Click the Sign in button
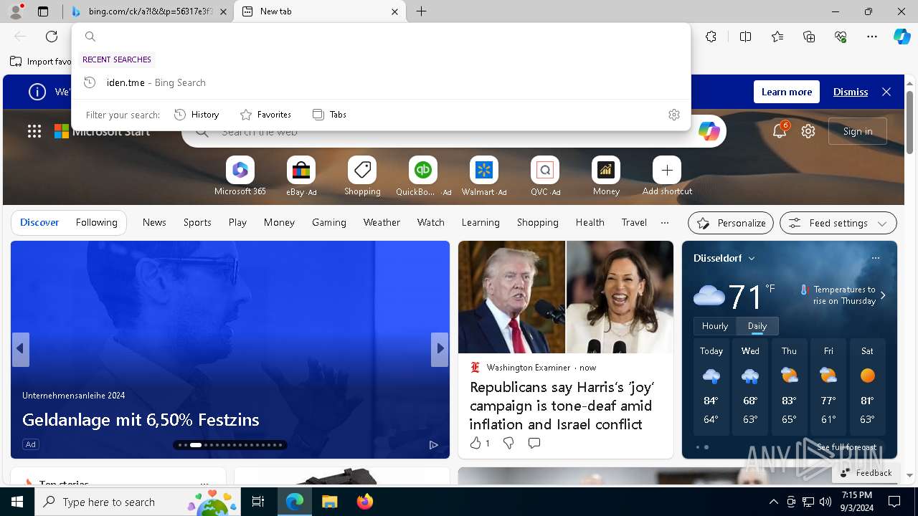The height and width of the screenshot is (516, 918). (x=858, y=131)
